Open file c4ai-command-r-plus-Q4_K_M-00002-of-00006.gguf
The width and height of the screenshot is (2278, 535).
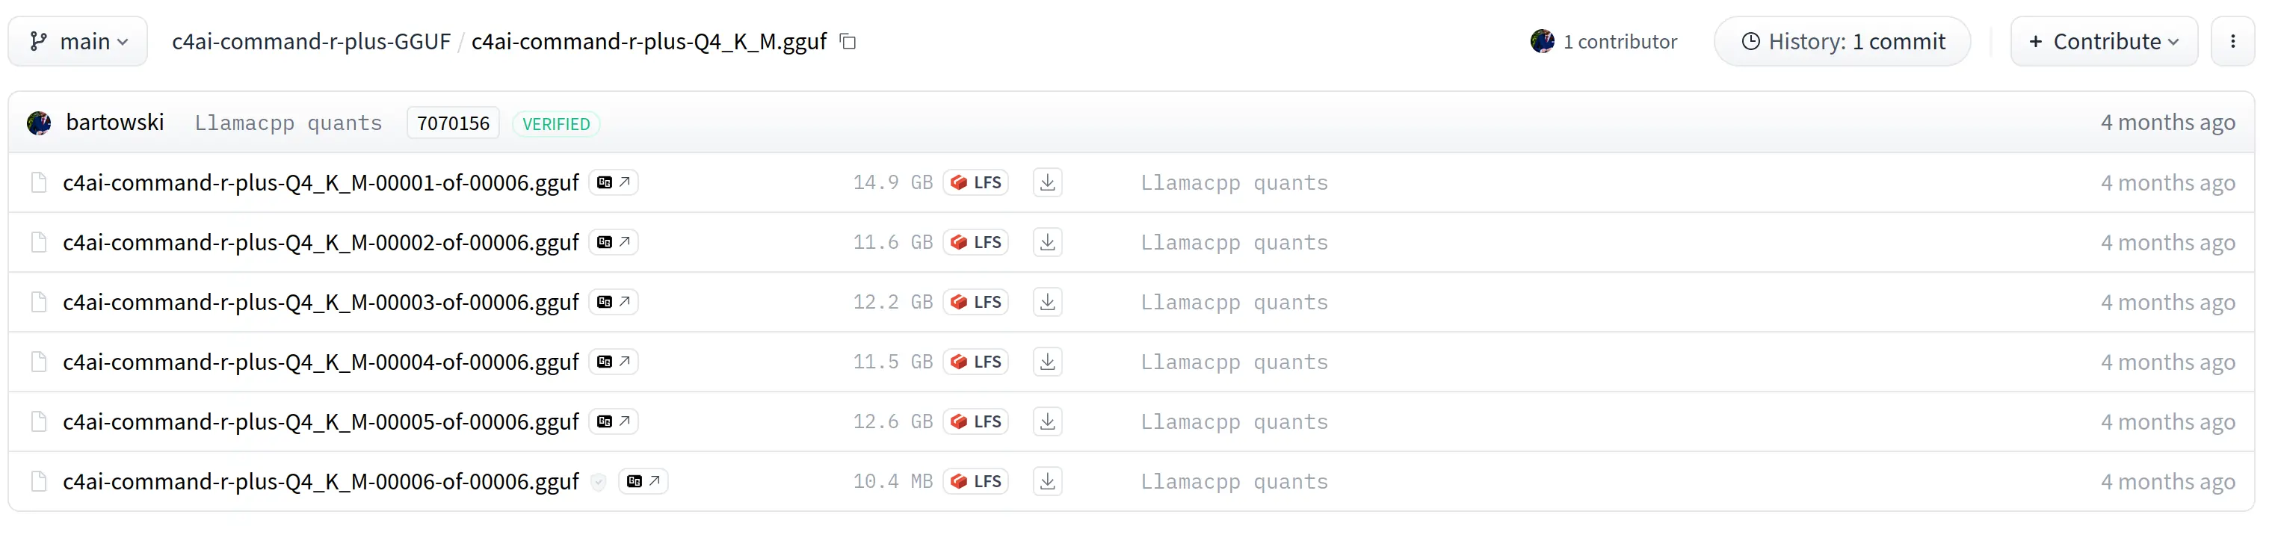(x=321, y=242)
